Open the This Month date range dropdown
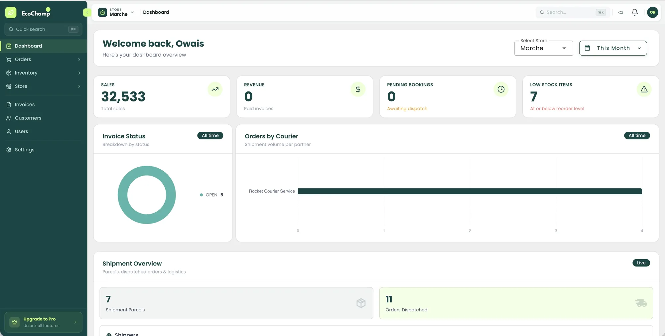Viewport: 665px width, 336px height. point(613,48)
